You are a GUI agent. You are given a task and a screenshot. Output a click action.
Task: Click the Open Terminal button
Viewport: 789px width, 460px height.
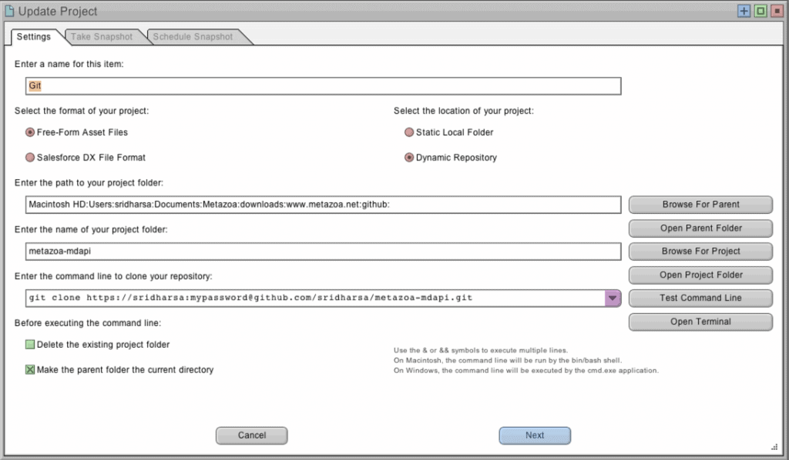700,322
